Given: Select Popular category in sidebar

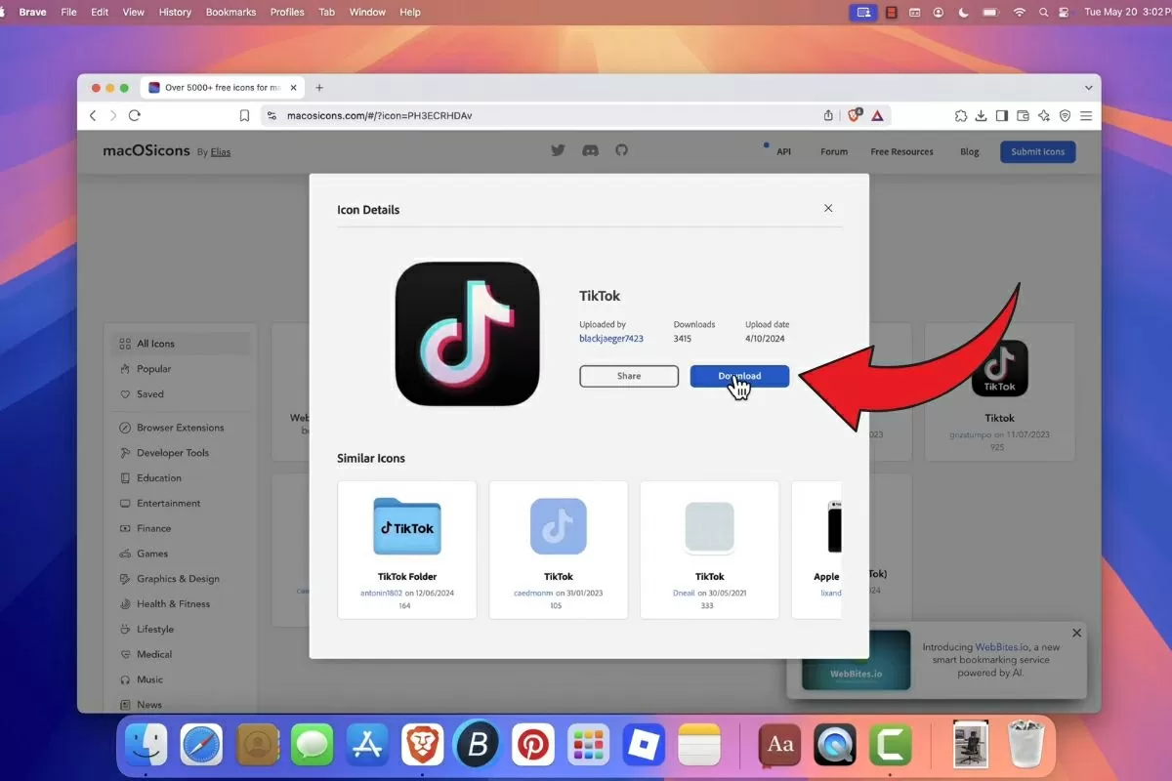Looking at the screenshot, I should 153,369.
